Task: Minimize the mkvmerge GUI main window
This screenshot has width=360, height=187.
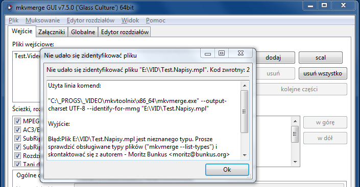Action: coord(310,6)
